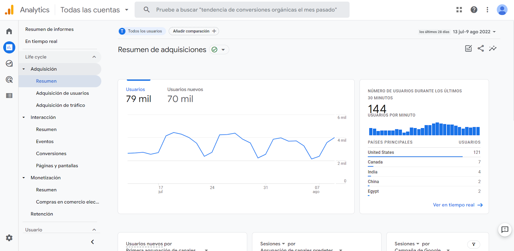Open Adquisición de usuarios report
The width and height of the screenshot is (514, 251).
click(62, 93)
